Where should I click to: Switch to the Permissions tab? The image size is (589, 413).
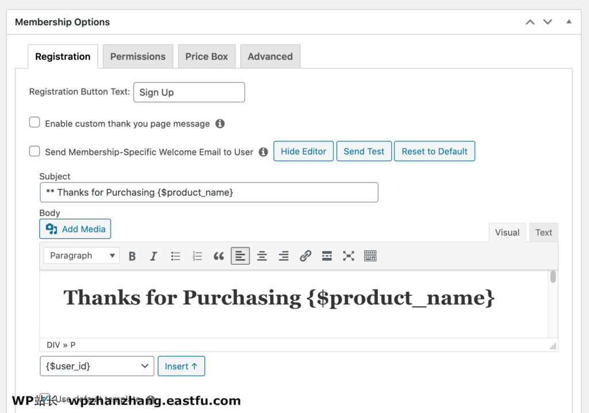pyautogui.click(x=138, y=56)
